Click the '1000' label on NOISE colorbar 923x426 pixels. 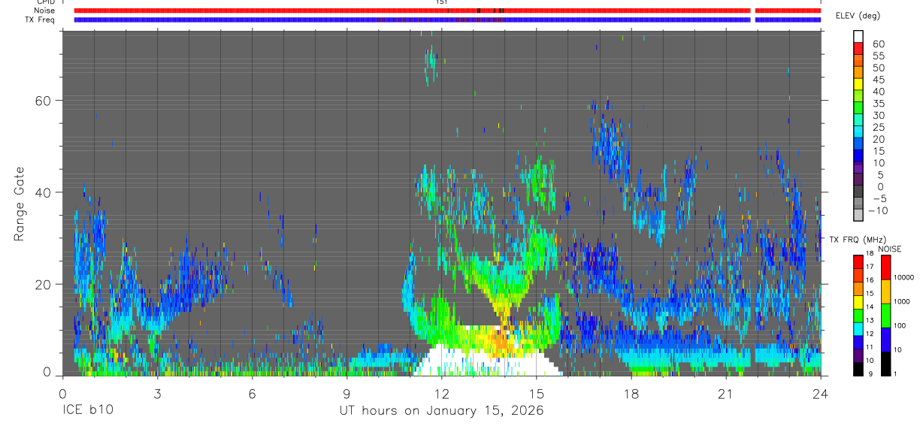coord(902,301)
